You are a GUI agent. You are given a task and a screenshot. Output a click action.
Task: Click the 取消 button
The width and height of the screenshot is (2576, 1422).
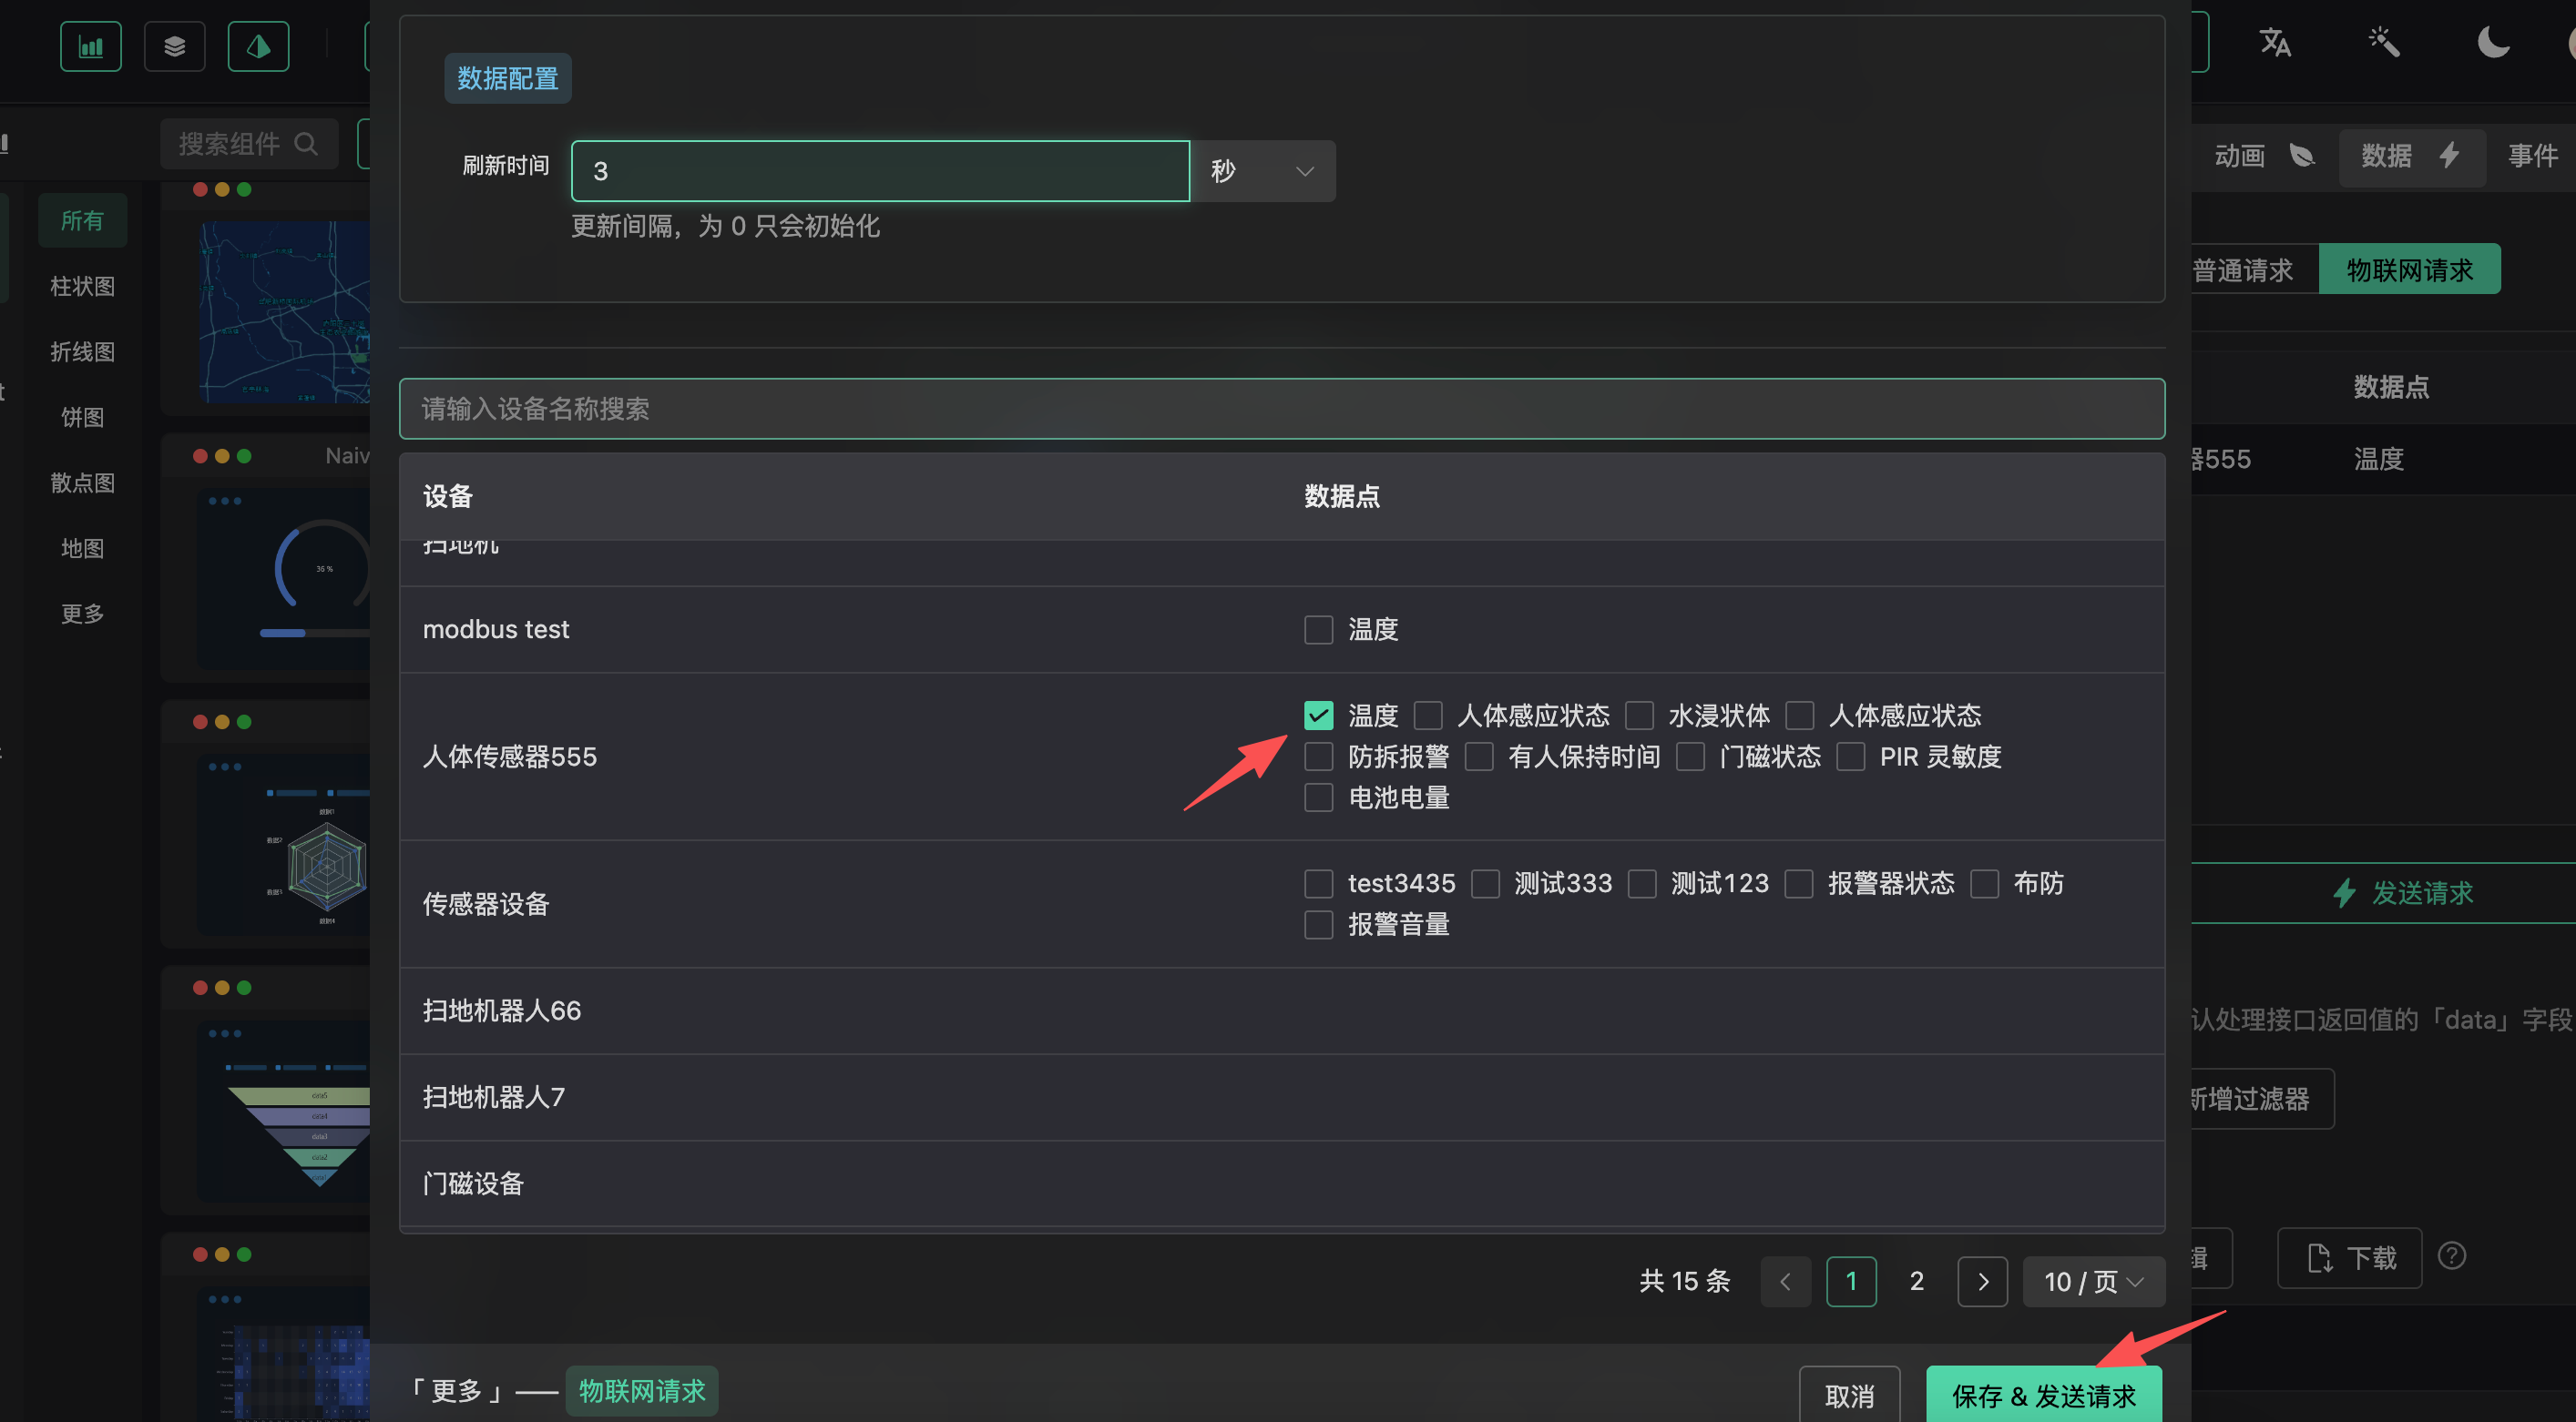1849,1395
